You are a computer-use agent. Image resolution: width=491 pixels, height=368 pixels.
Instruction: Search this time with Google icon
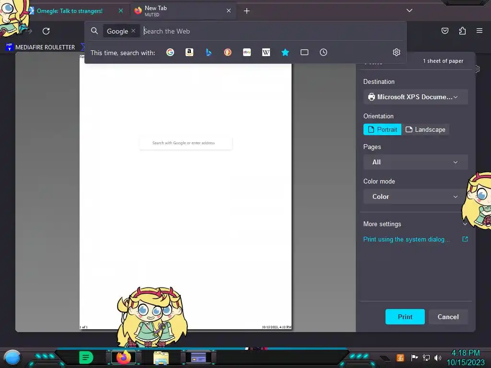pyautogui.click(x=170, y=52)
